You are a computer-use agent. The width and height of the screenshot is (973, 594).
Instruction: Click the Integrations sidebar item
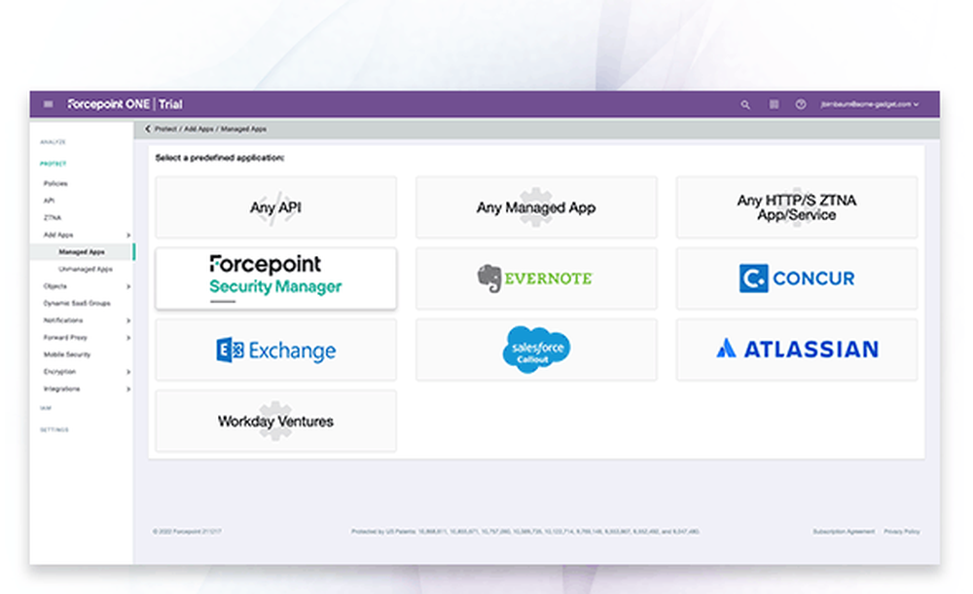[61, 389]
